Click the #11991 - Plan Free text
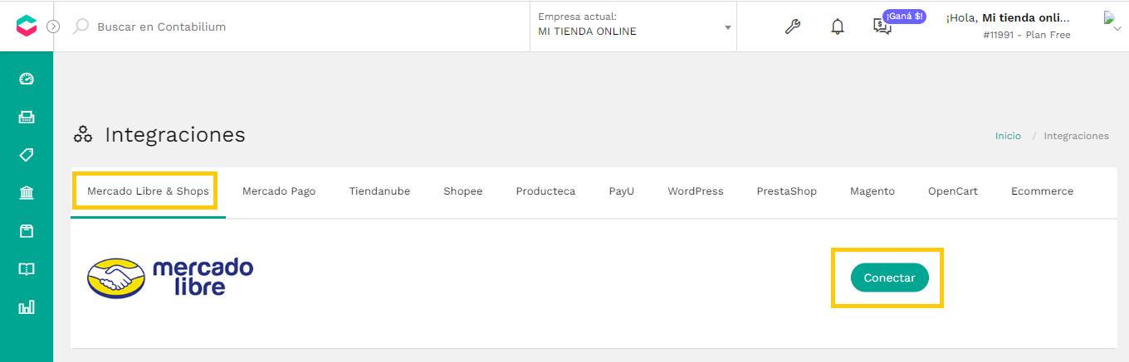The width and height of the screenshot is (1129, 362). (x=1027, y=35)
